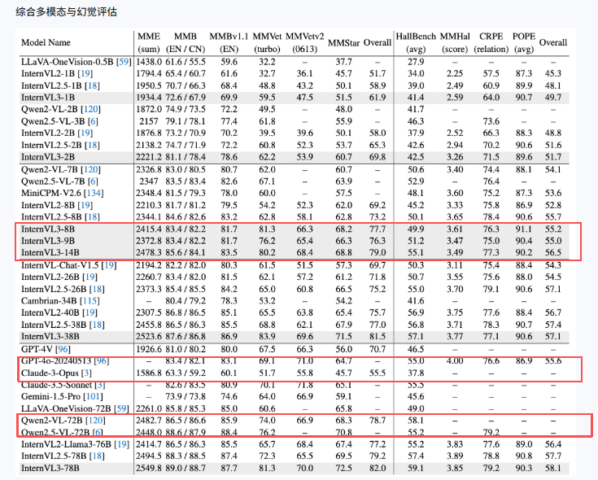This screenshot has height=480, width=598.
Task: Follow reference [18] after InternVL2.5-8B
Action: (92, 217)
